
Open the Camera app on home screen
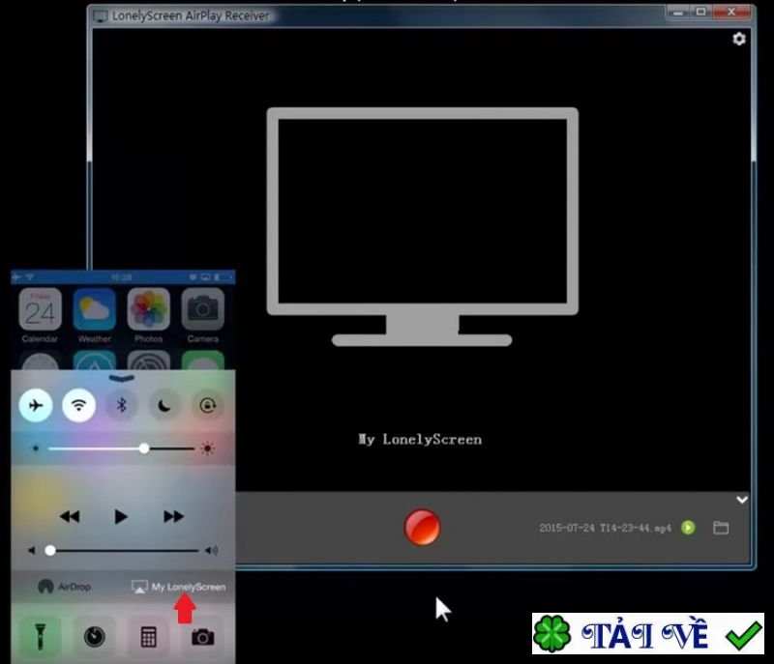pos(203,315)
